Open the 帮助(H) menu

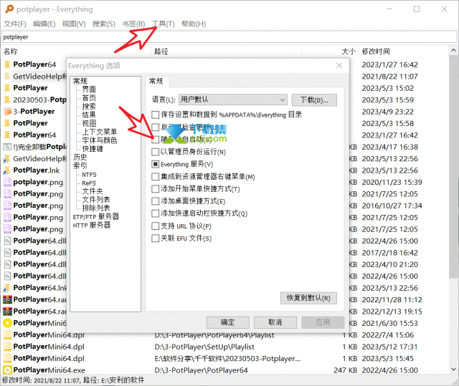click(x=194, y=24)
